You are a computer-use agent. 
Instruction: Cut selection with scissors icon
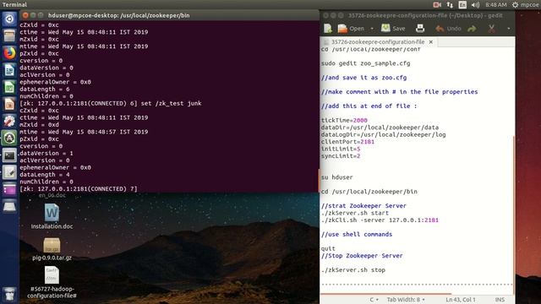tap(491, 29)
